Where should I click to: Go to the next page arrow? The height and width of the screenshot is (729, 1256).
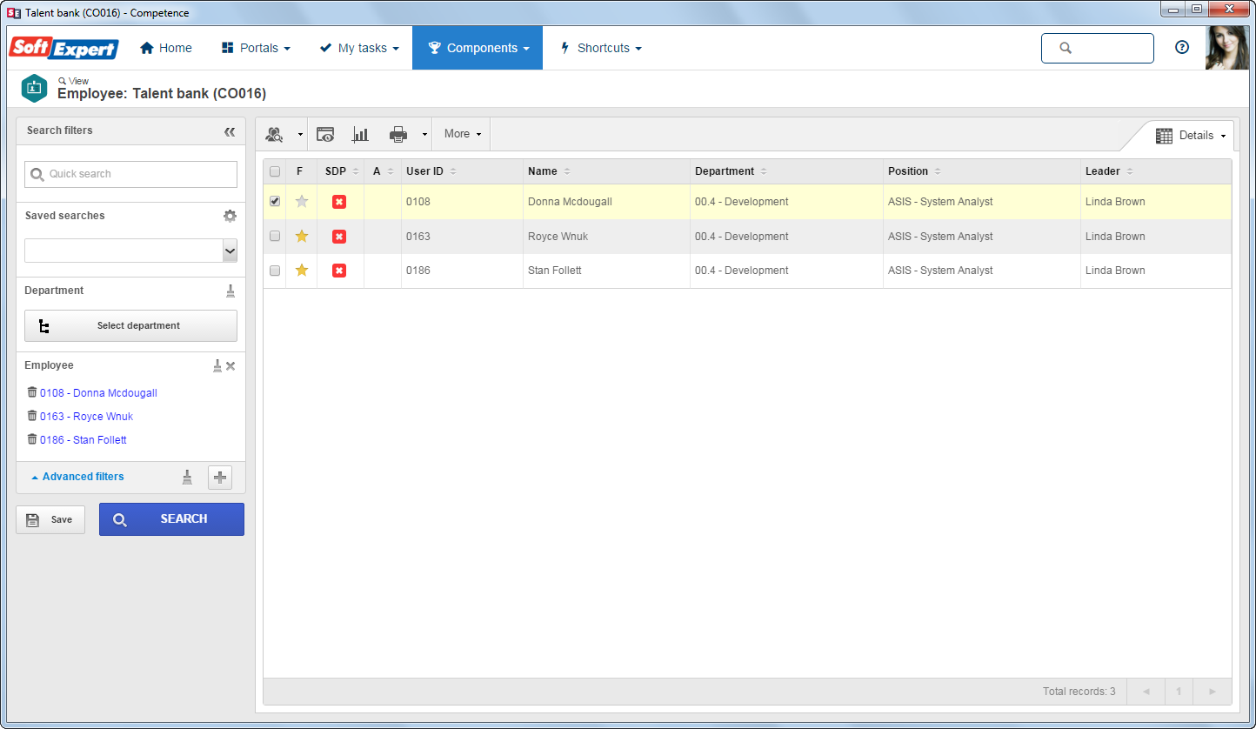click(x=1213, y=692)
